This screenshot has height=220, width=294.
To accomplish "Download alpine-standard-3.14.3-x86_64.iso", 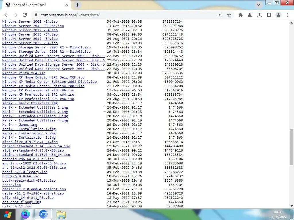I will (x=36, y=146).
